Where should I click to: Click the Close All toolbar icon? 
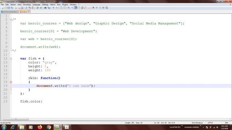(19, 8)
